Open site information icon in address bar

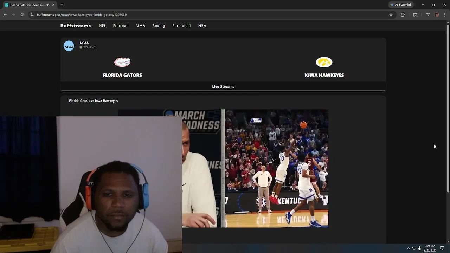point(32,15)
